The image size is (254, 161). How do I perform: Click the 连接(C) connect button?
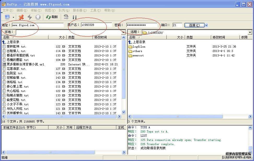[x=194, y=25]
